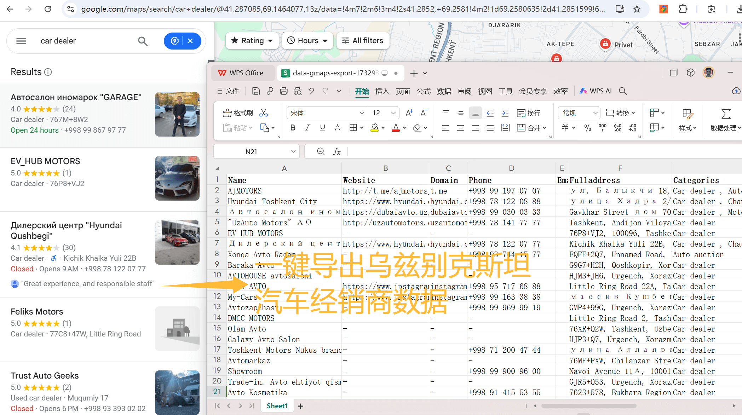The height and width of the screenshot is (415, 742).
Task: Click the decrease indent icon
Action: [x=490, y=113]
